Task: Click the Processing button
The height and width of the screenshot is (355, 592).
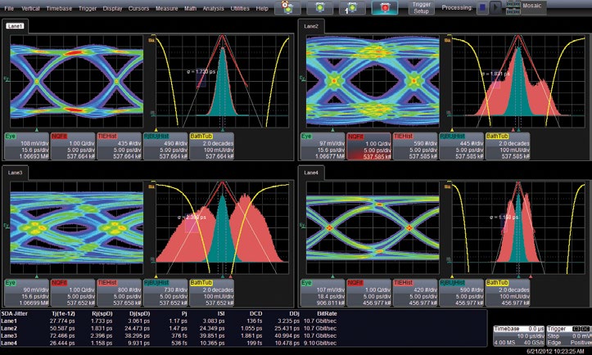Action: tap(455, 8)
